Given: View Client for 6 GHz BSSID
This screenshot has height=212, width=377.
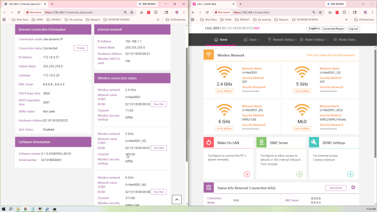Looking at the screenshot, I should [x=159, y=192].
